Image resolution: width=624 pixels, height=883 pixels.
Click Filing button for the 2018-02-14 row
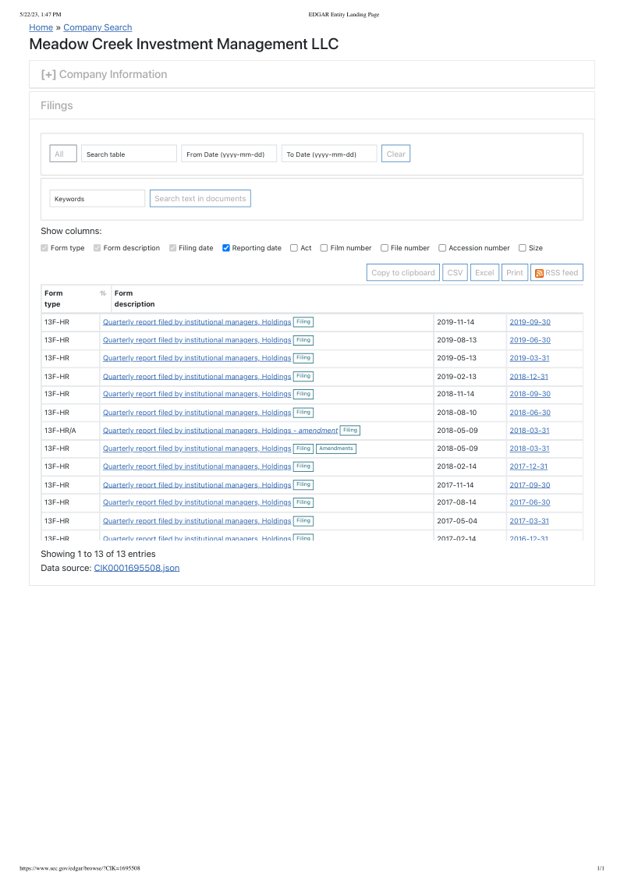(303, 466)
